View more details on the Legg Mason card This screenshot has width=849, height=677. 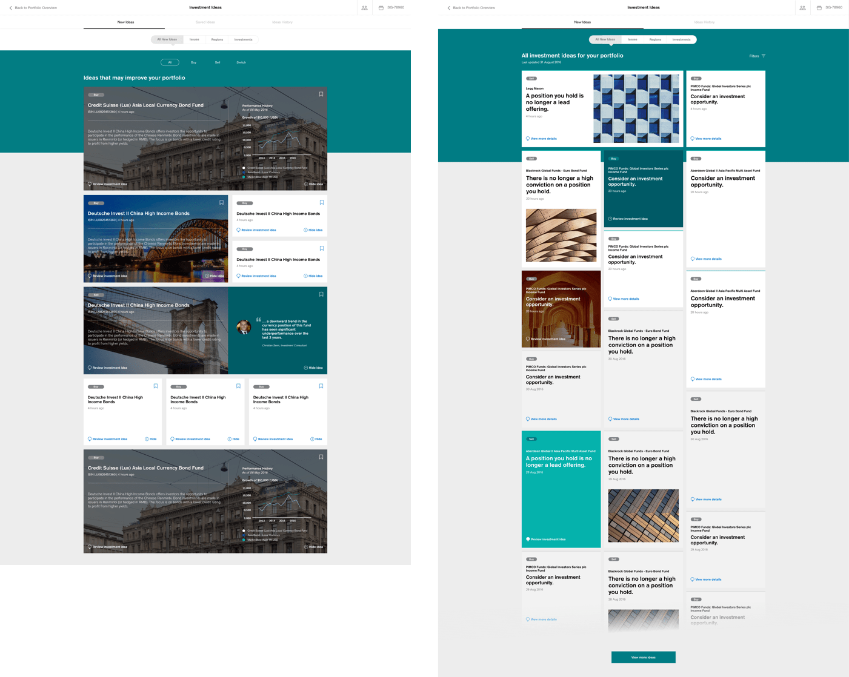(541, 139)
